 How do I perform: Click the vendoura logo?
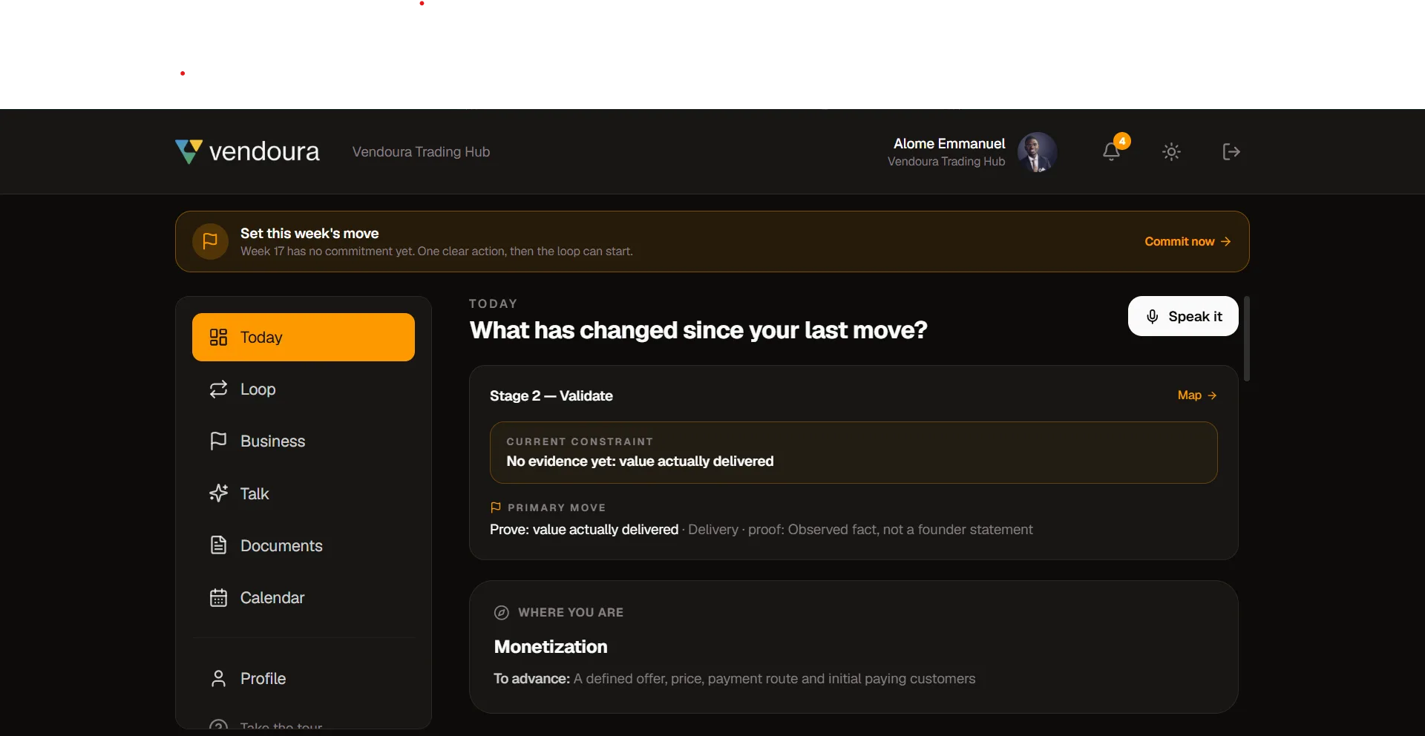(x=247, y=151)
